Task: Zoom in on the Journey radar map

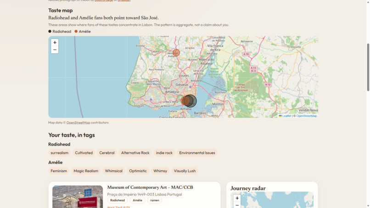Action: click(237, 198)
